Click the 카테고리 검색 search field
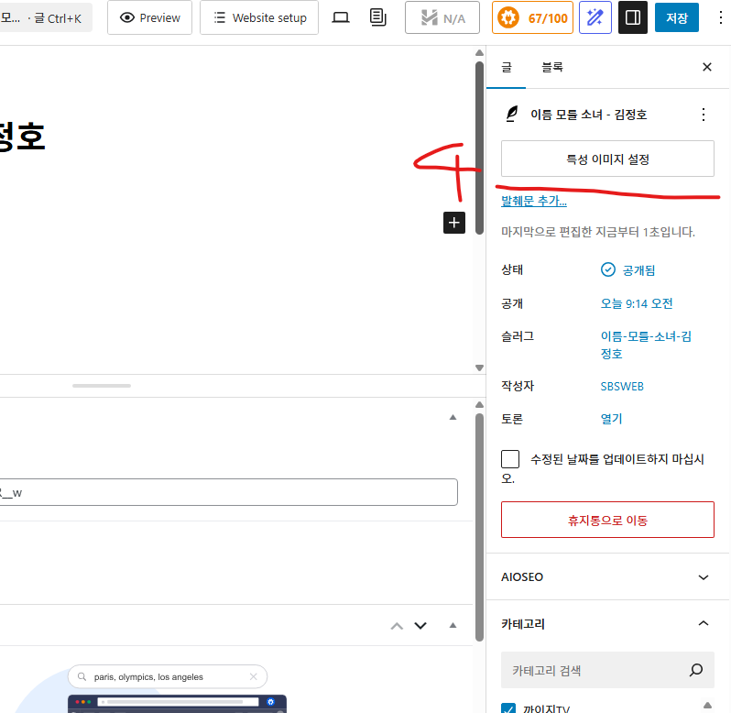The width and height of the screenshot is (731, 713). [x=595, y=671]
